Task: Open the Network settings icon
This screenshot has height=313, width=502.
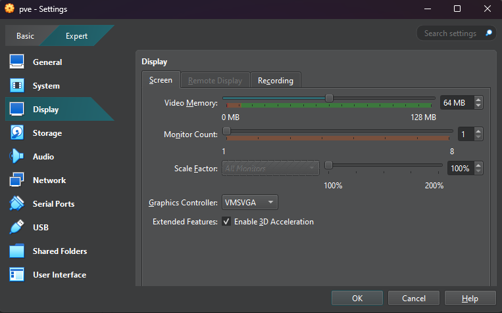Action: (17, 180)
